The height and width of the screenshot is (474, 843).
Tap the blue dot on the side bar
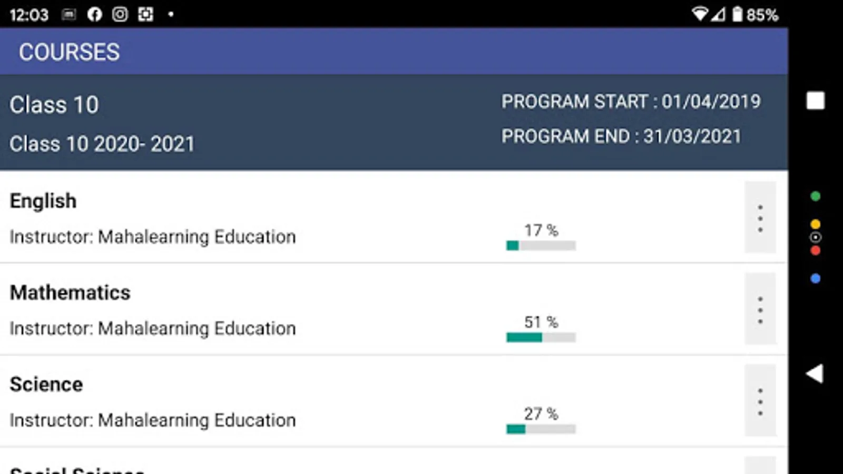click(815, 279)
